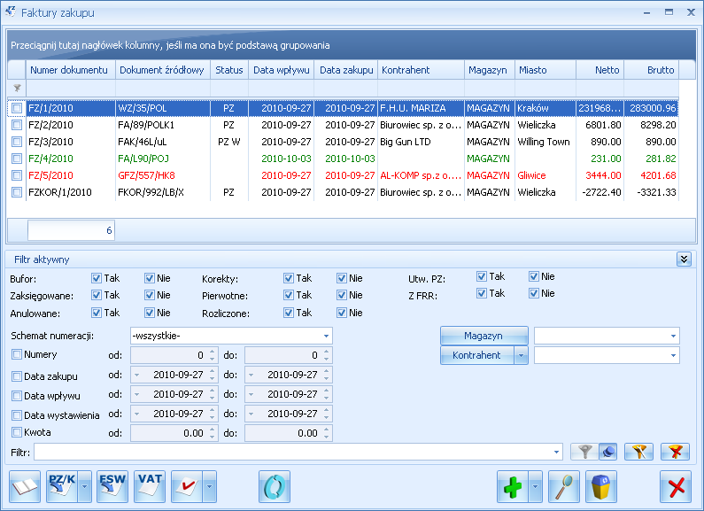Sort by Brutto column header
This screenshot has width=704, height=511.
click(651, 70)
